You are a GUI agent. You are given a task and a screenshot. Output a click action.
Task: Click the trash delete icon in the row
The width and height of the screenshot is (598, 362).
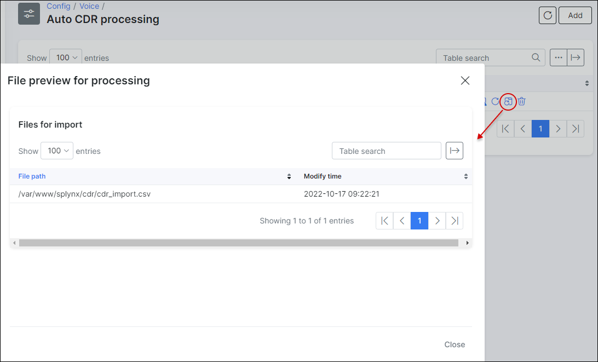[522, 101]
